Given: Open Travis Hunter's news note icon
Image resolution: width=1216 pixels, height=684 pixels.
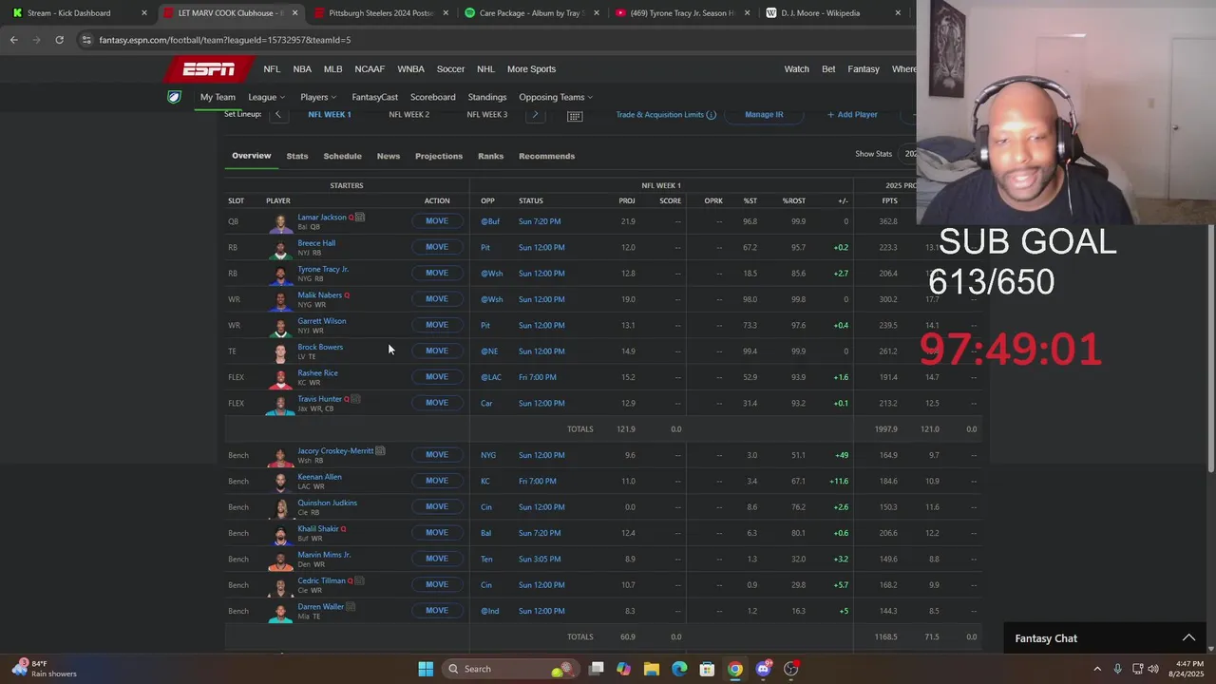Looking at the screenshot, I should pyautogui.click(x=355, y=399).
